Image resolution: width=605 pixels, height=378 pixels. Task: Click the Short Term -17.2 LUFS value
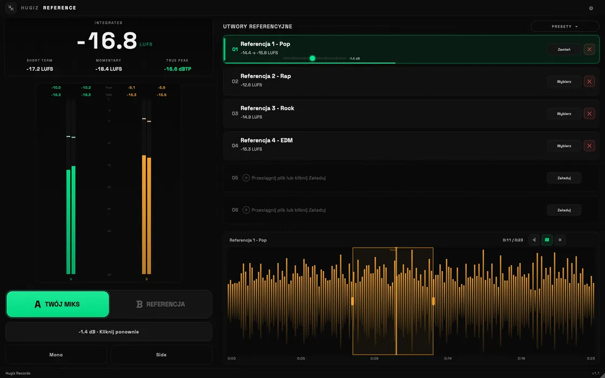pyautogui.click(x=40, y=69)
